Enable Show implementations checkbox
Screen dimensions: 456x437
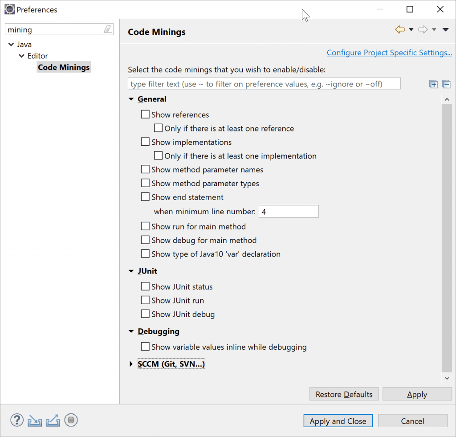pos(145,142)
